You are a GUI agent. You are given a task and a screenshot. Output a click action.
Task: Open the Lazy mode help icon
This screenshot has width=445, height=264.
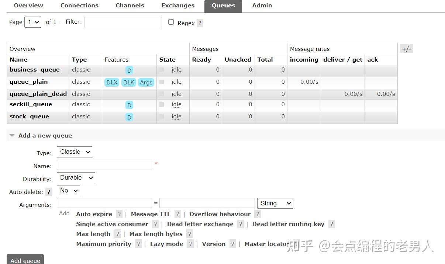[x=190, y=244]
